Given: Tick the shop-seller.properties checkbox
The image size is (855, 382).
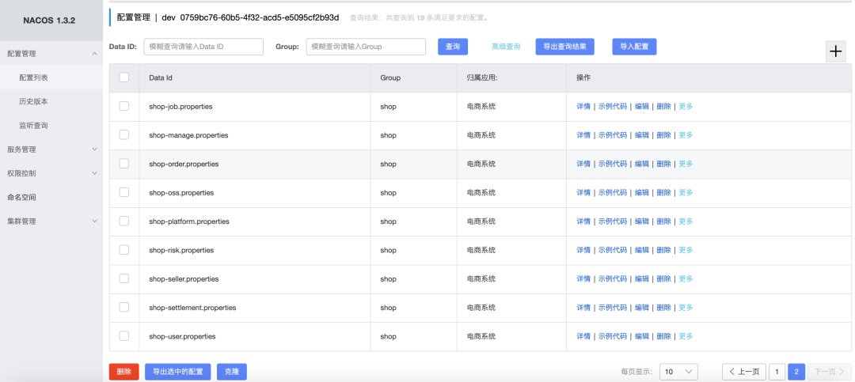Looking at the screenshot, I should (124, 278).
